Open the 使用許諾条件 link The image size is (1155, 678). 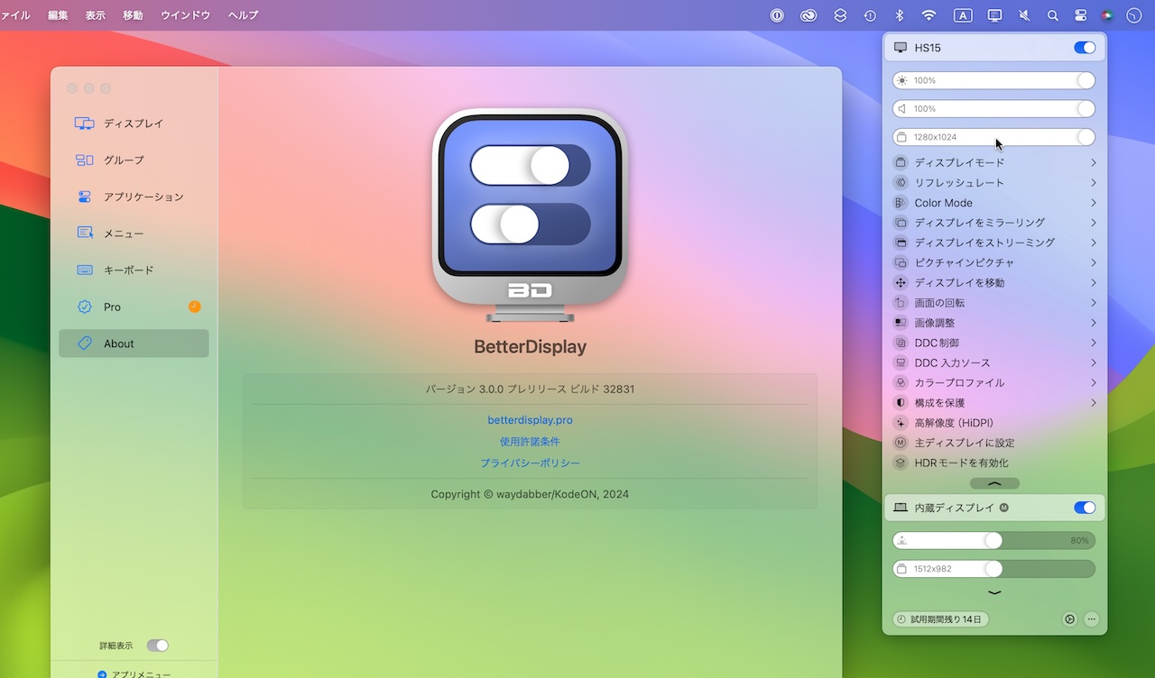(x=530, y=442)
